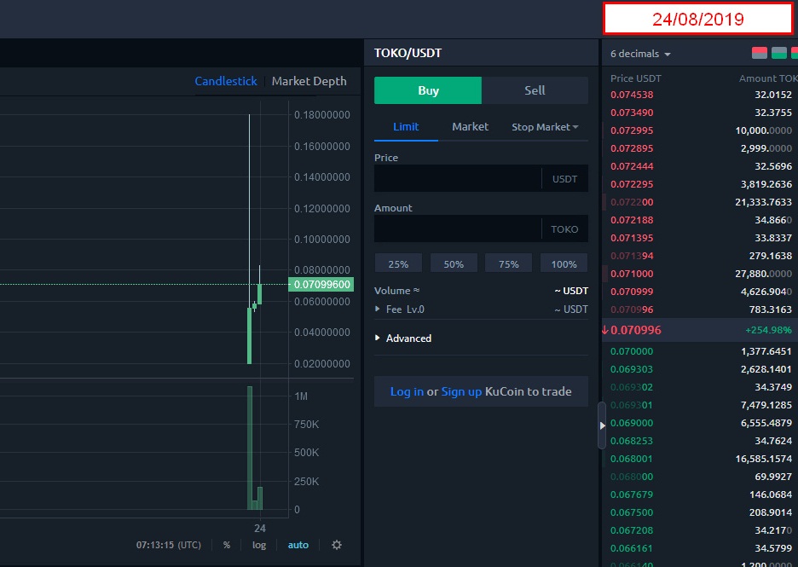Show buy orders only in order book

pos(778,53)
